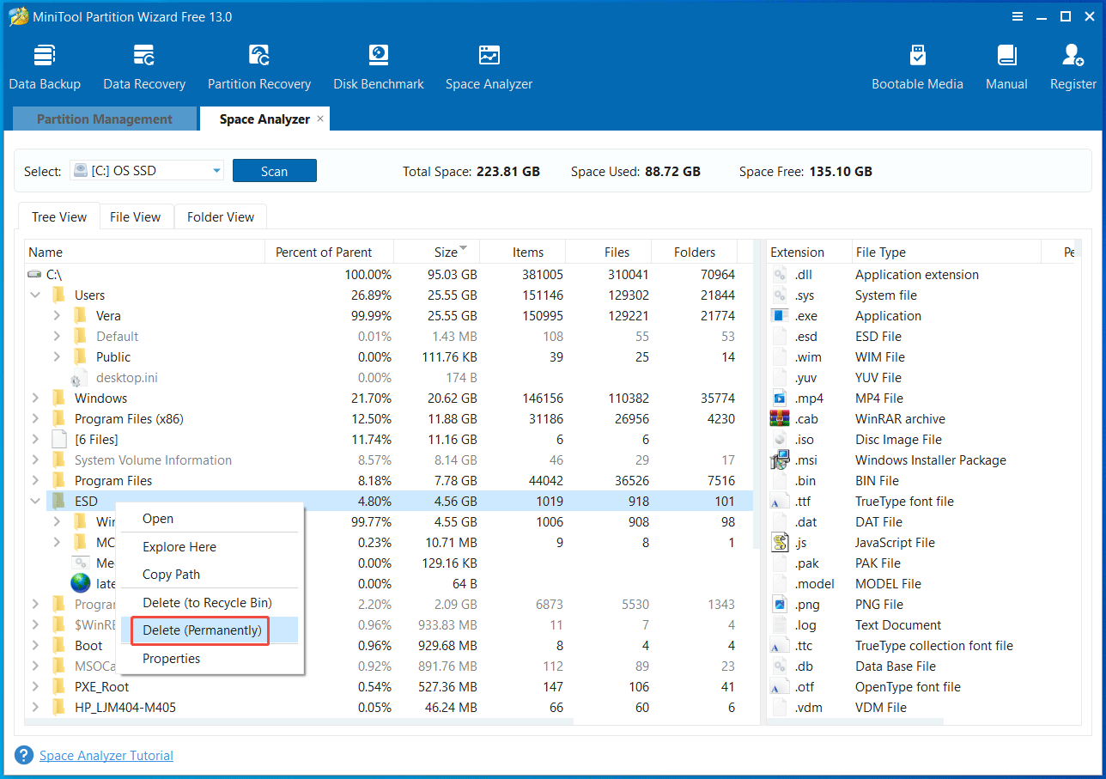
Task: Start Disk Benchmark
Action: click(x=379, y=64)
